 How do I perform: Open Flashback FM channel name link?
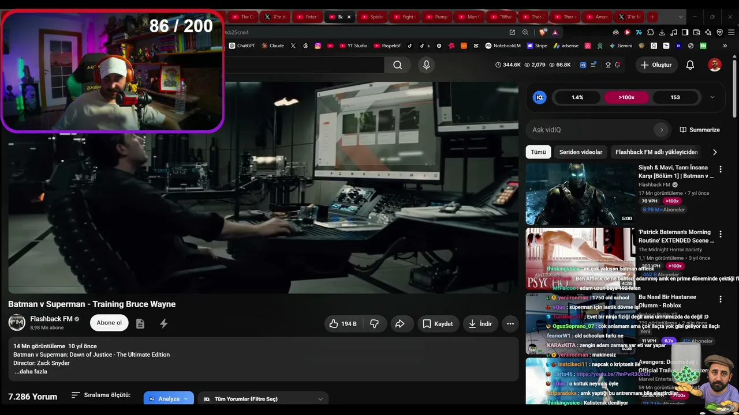(x=51, y=319)
